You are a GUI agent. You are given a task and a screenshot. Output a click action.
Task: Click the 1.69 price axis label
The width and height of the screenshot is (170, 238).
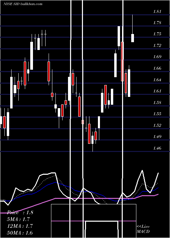(157, 57)
